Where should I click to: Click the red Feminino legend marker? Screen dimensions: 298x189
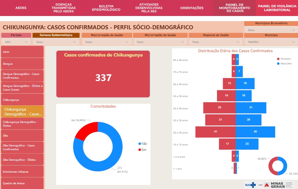tap(278, 59)
